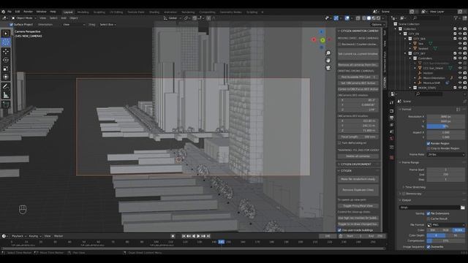
Task: Uncheck the Render Region checkbox
Action: coord(429,143)
